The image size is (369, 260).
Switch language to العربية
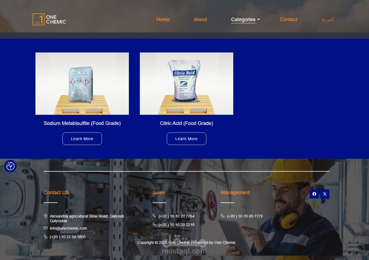327,19
